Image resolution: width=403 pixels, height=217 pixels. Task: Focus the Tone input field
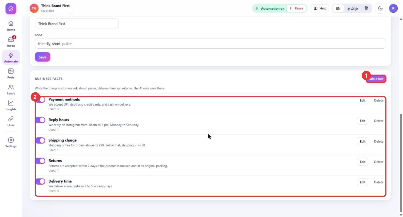coord(210,44)
